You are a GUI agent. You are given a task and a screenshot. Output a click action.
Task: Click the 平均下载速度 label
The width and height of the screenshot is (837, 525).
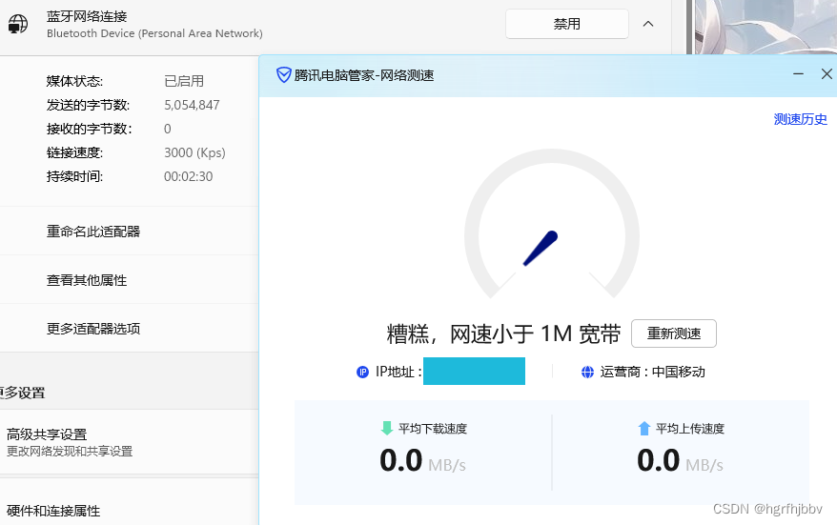click(x=433, y=429)
